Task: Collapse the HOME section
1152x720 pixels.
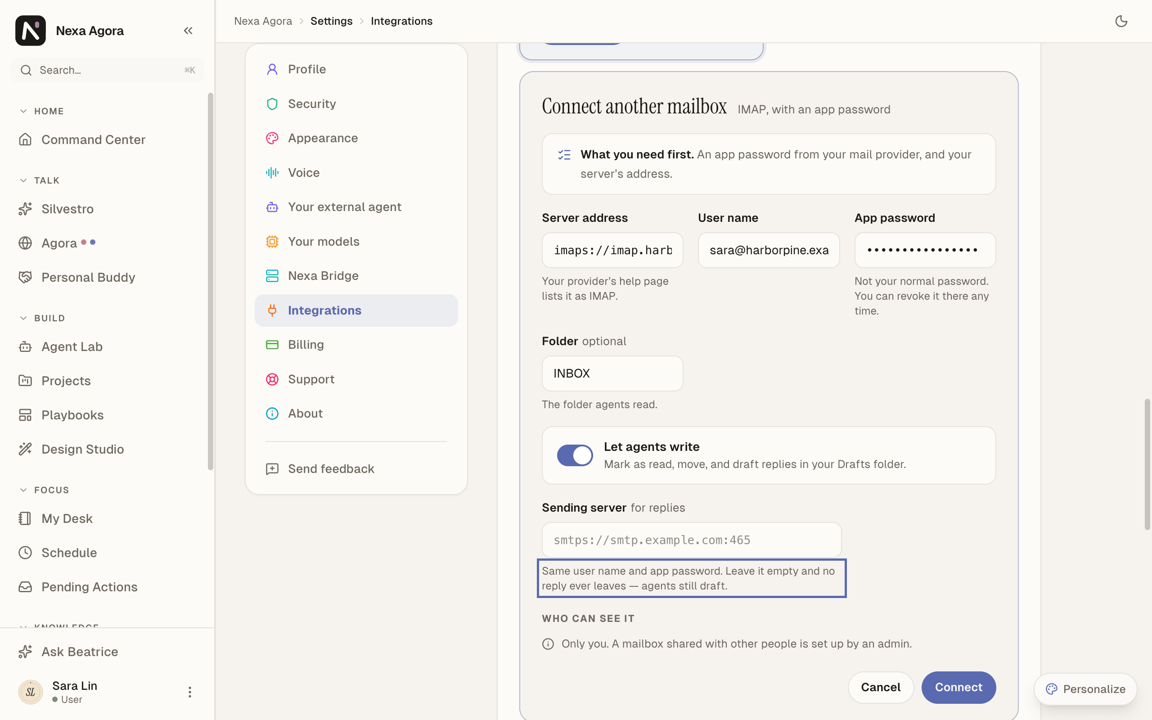Action: 41,111
